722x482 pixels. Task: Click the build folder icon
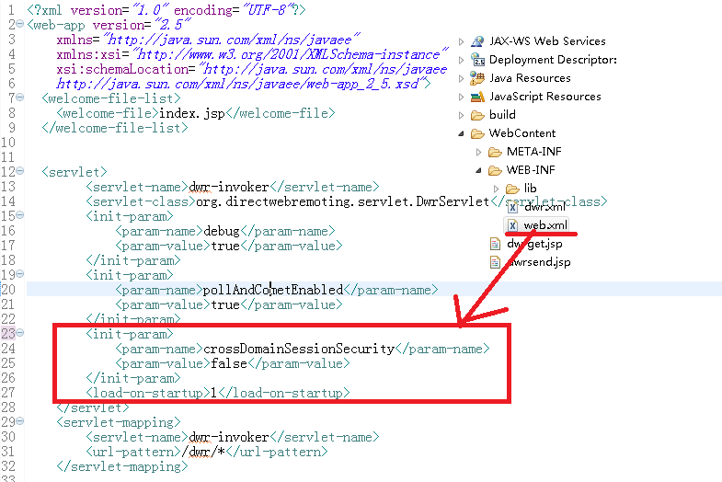click(x=477, y=115)
